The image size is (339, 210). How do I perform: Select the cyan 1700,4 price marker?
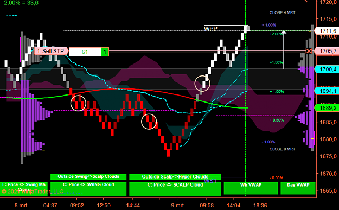[326, 69]
